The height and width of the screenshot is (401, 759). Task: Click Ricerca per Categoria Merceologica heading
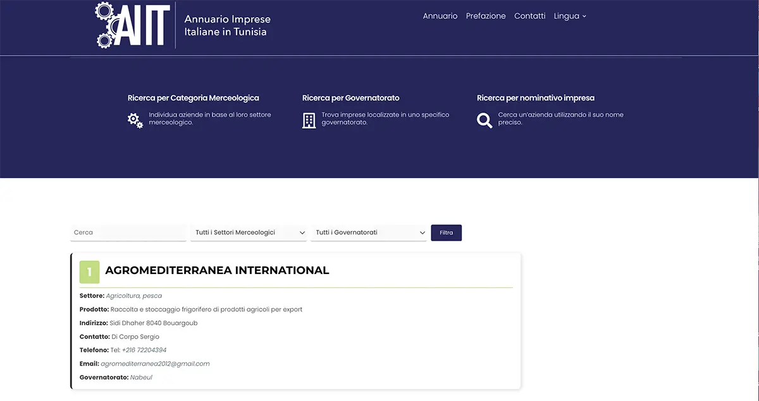(x=193, y=98)
